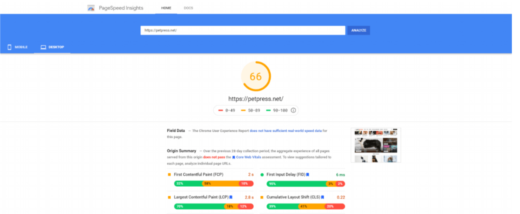Open 'does not have sufficient real-world speed data' link
Image resolution: width=520 pixels, height=214 pixels.
pos(285,131)
